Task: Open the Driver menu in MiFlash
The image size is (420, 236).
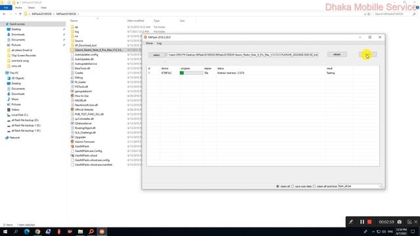Action: (150, 43)
